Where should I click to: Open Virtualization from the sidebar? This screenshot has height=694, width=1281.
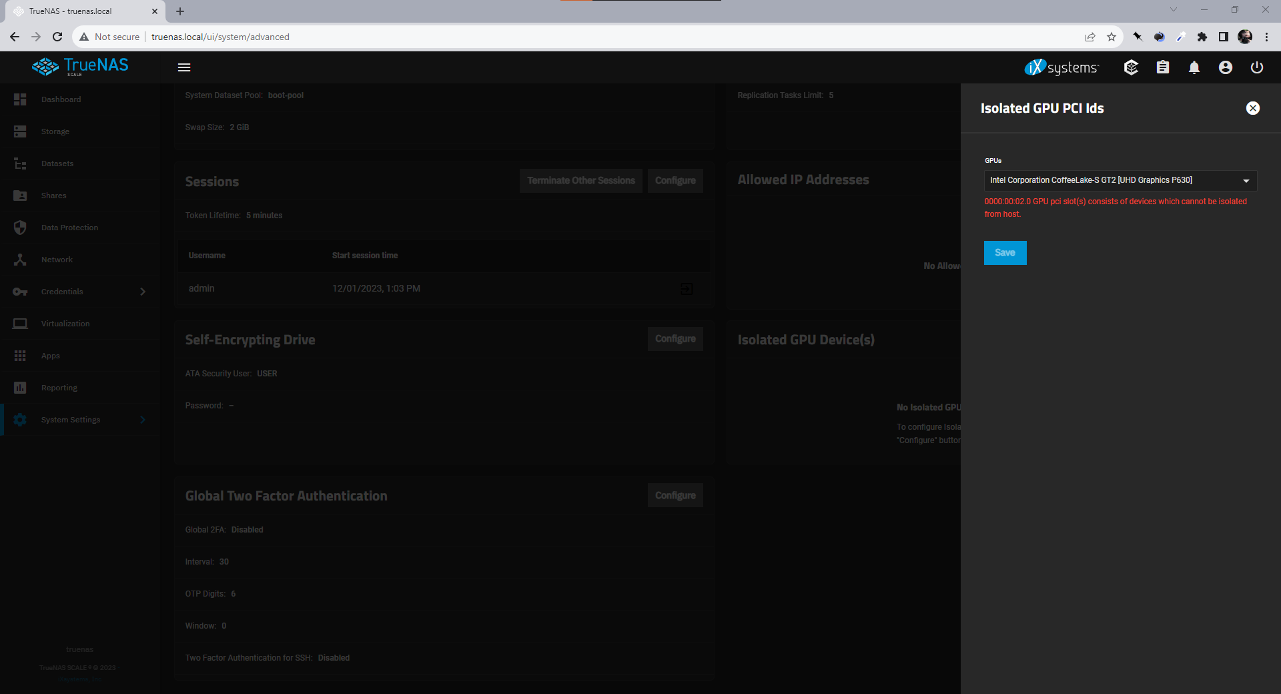click(65, 324)
